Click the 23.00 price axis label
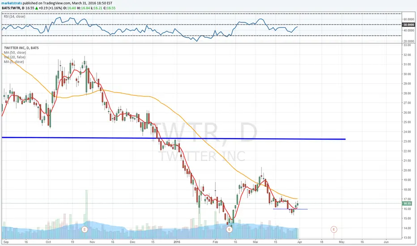Viewport: 417px width, 246px height. click(407, 141)
